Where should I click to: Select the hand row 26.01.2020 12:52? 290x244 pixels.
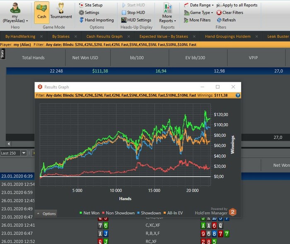18,241
